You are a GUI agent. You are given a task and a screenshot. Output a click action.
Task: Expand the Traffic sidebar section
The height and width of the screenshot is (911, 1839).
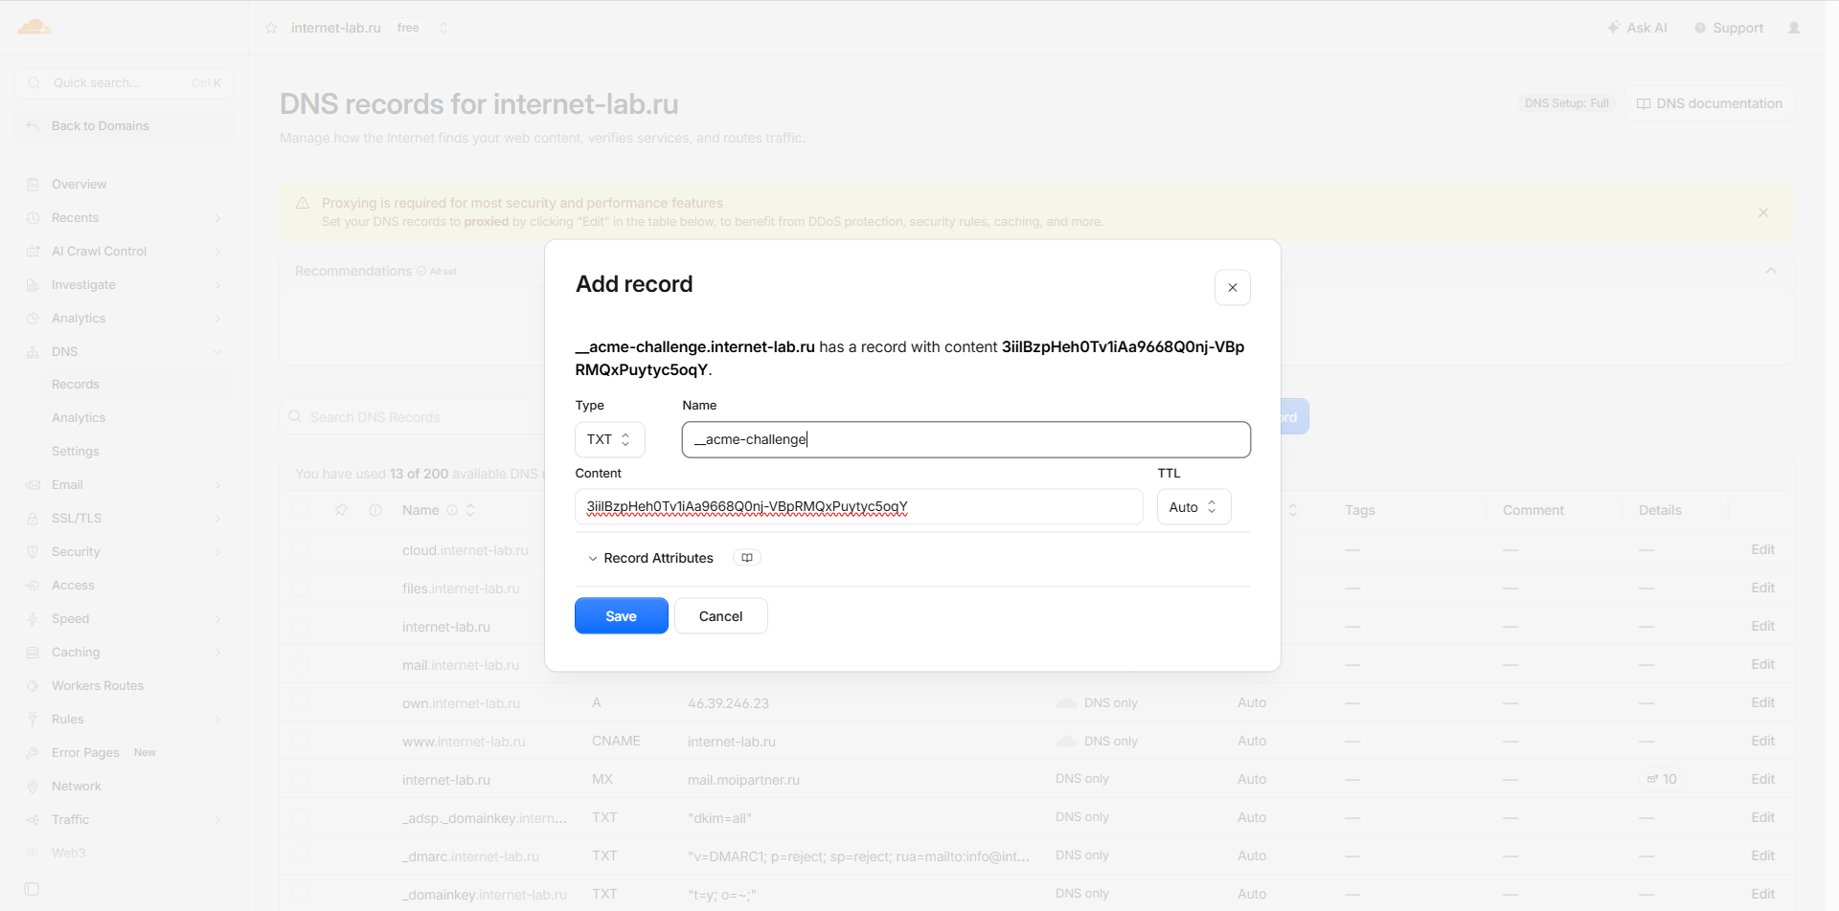[x=217, y=820]
